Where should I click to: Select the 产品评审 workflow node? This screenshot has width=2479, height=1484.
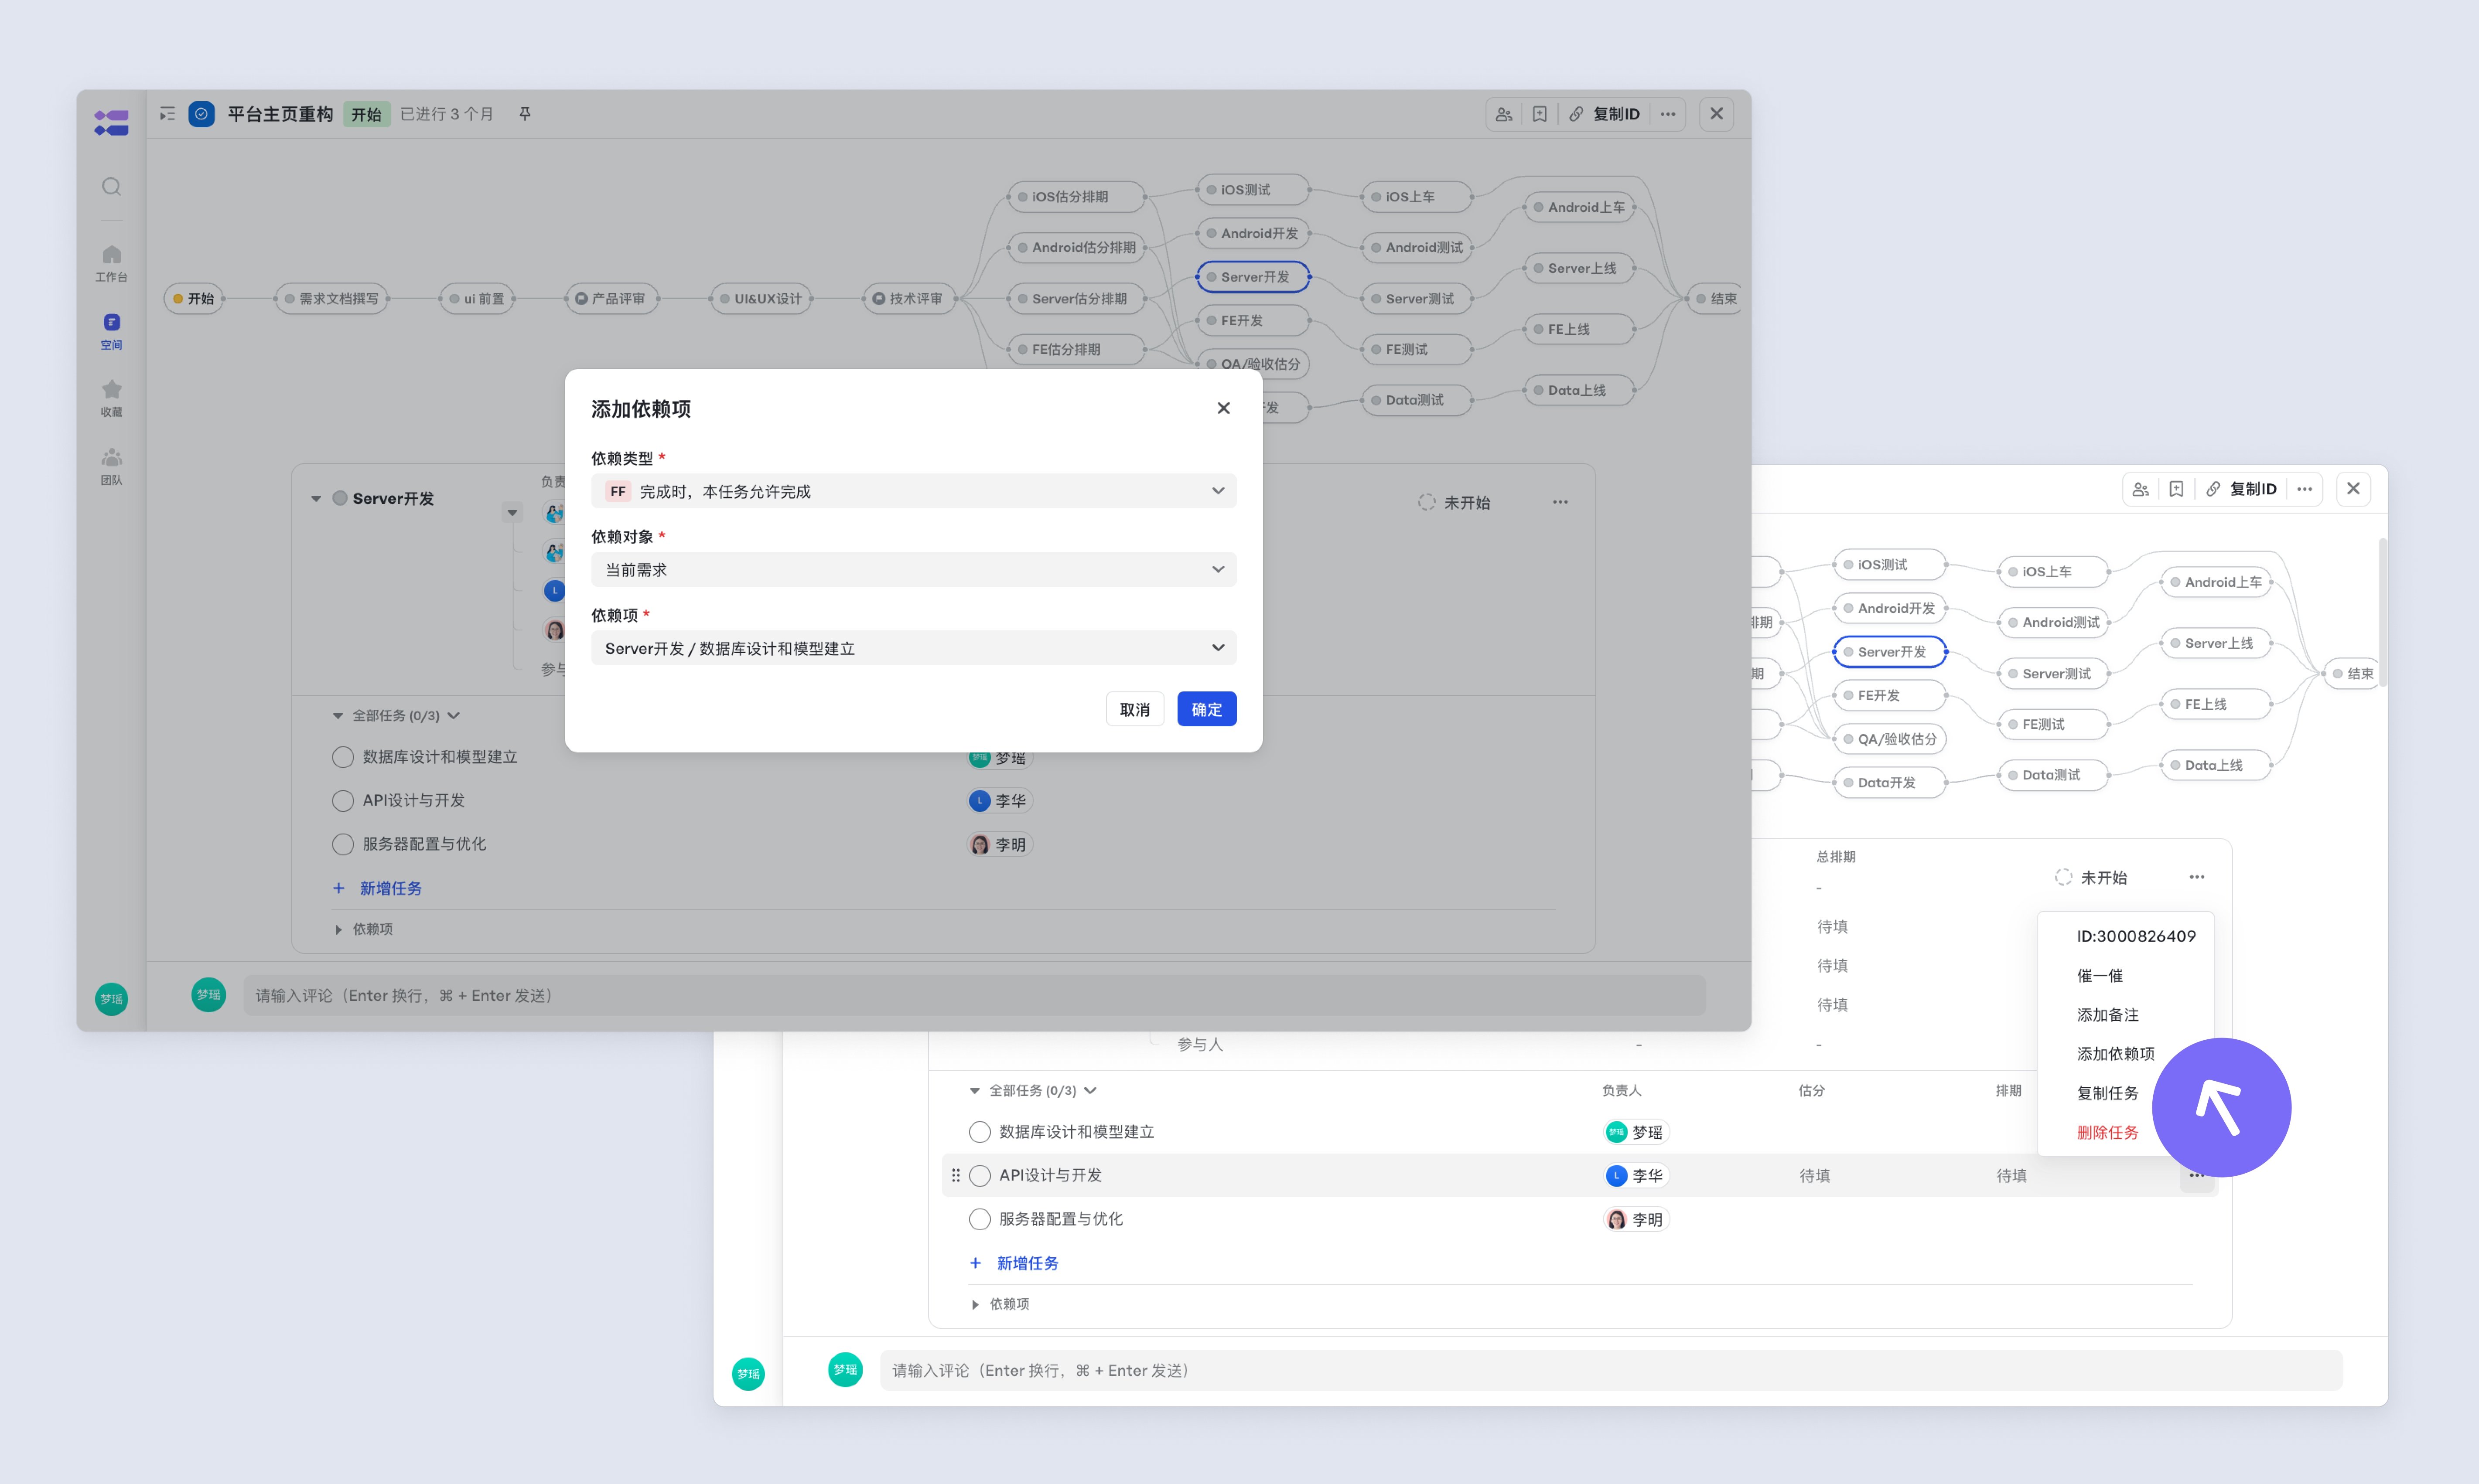611,298
